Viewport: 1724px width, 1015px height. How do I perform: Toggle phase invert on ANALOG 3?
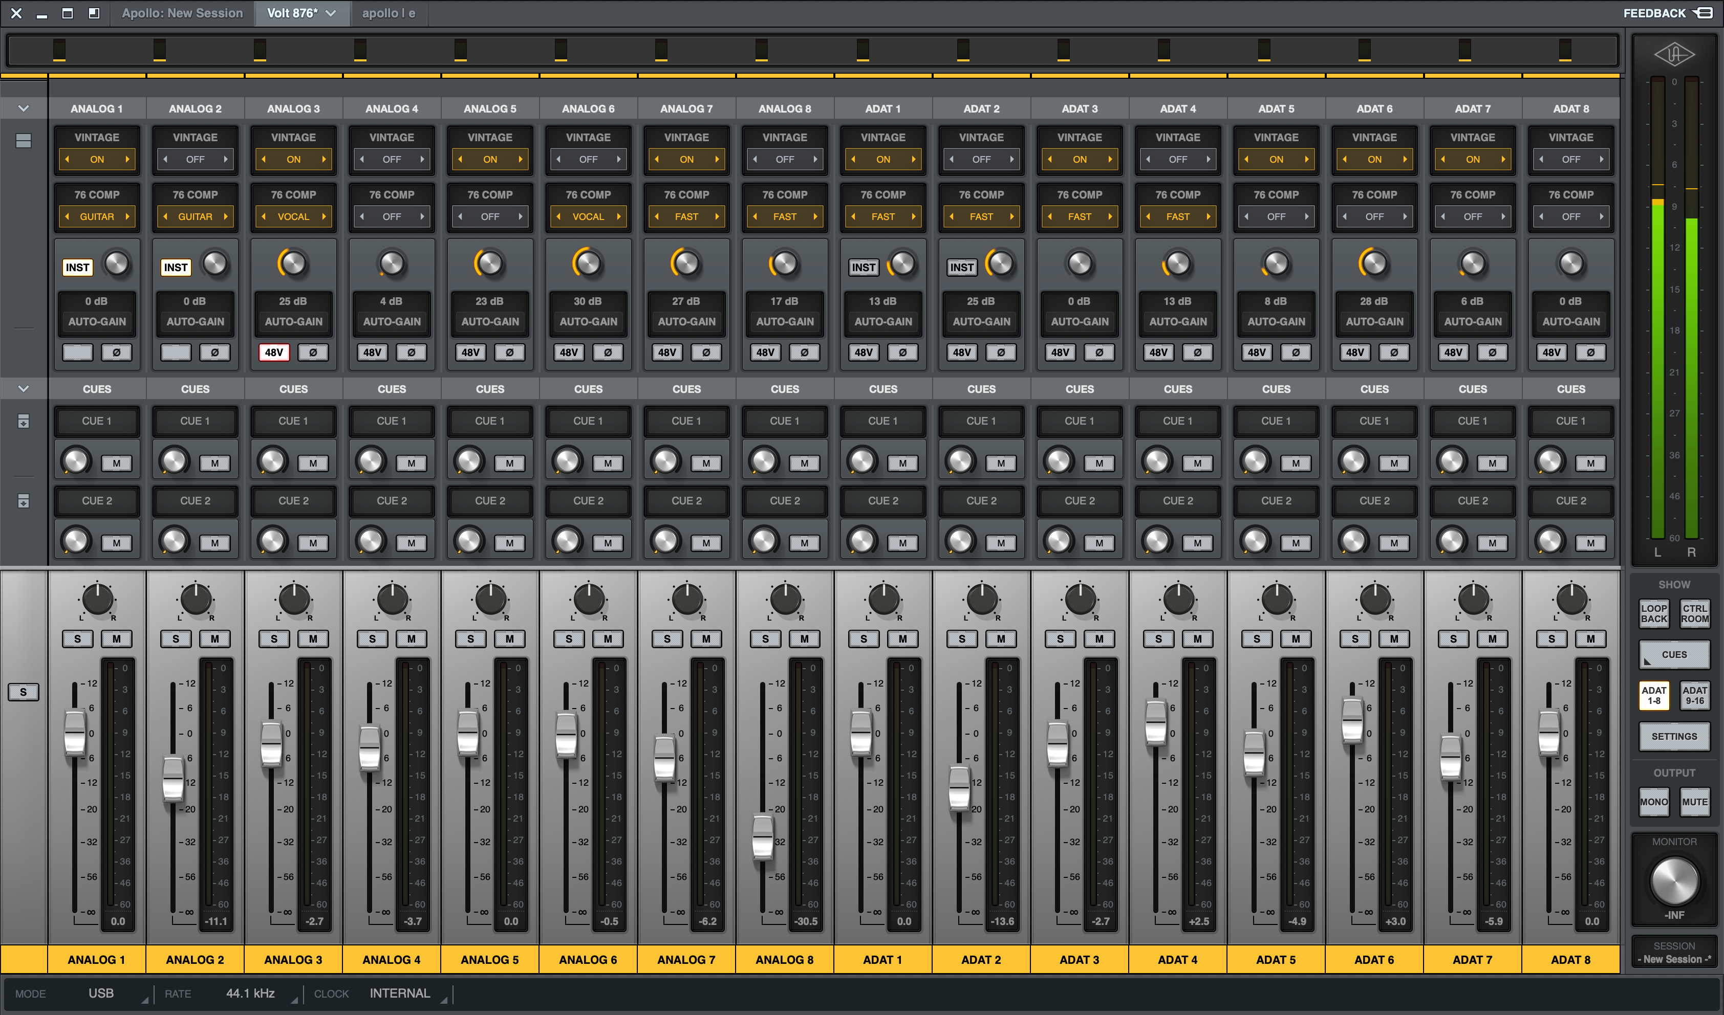(x=313, y=352)
